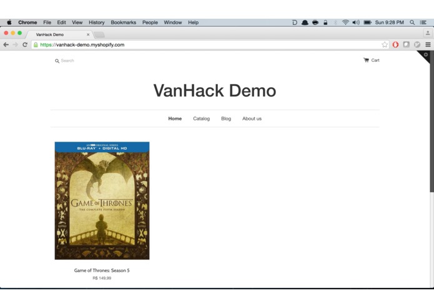Open the Blog page link
This screenshot has height=308, width=434.
(x=226, y=118)
